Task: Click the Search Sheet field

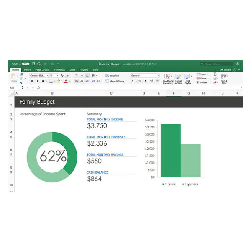Action: coord(218,64)
